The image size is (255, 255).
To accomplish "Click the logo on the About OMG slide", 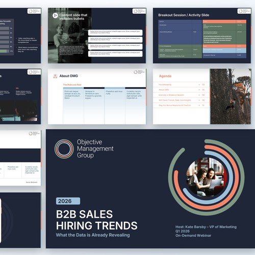I will (139, 72).
